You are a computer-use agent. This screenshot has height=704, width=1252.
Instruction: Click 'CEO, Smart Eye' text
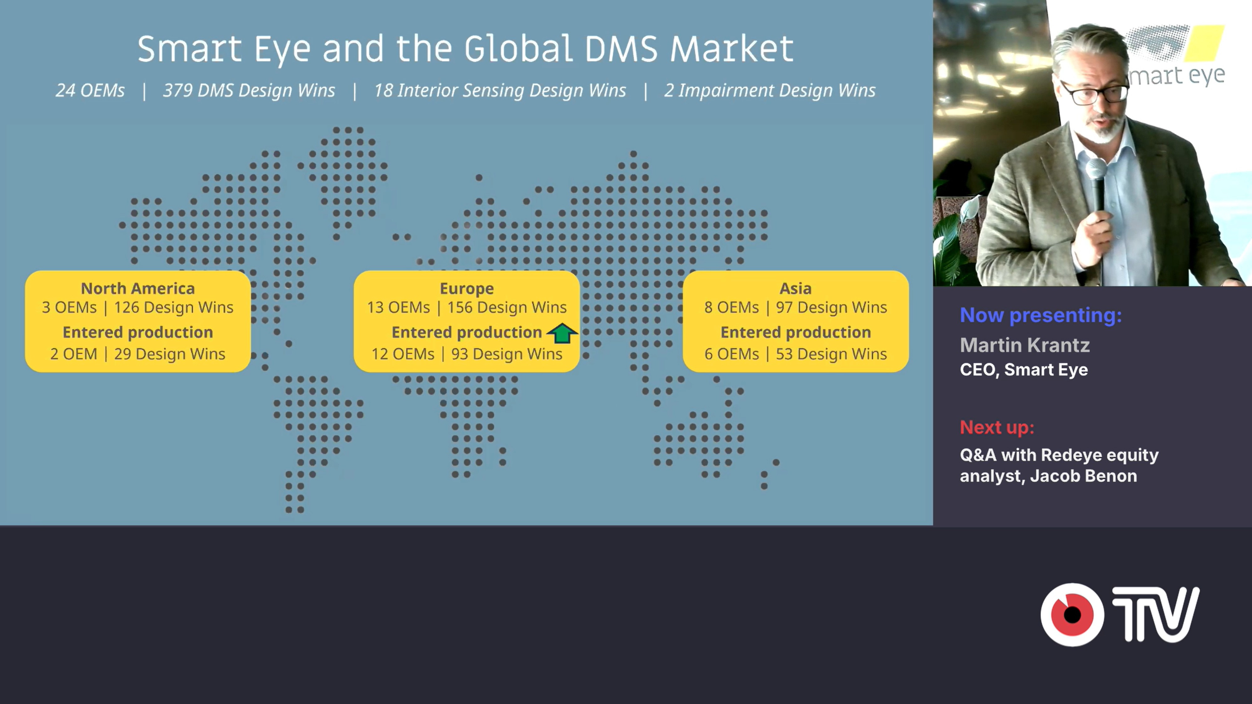tap(1024, 370)
